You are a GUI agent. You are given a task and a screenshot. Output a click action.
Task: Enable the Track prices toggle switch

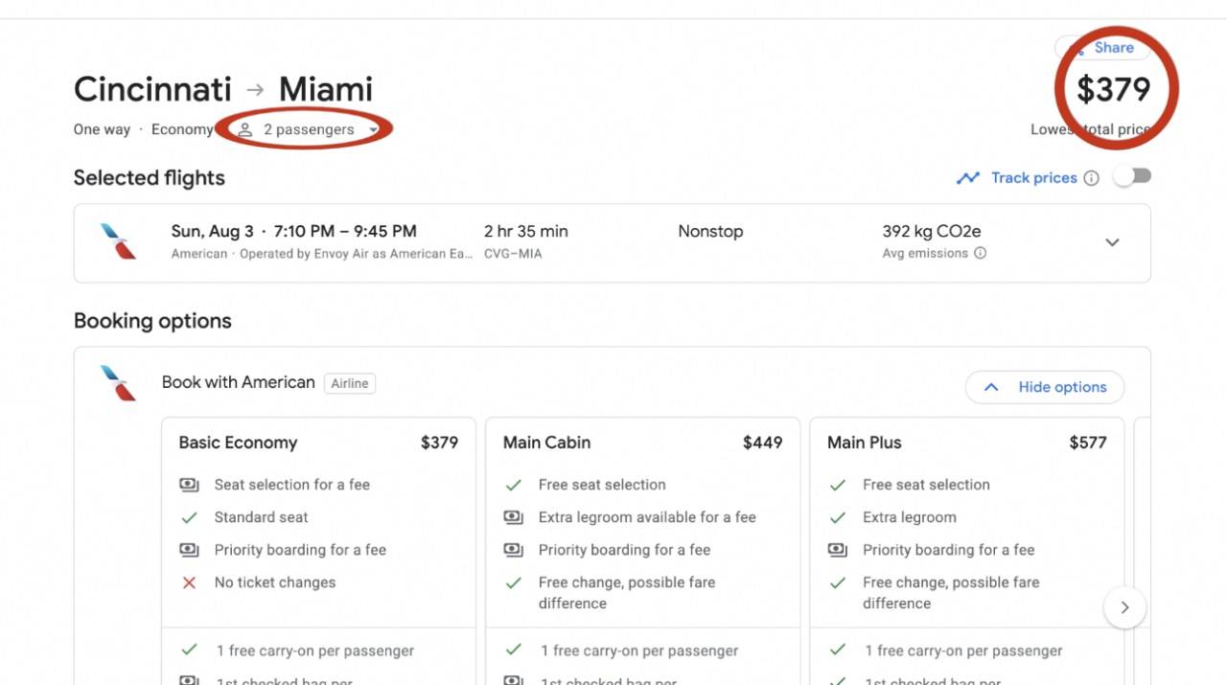pyautogui.click(x=1132, y=176)
